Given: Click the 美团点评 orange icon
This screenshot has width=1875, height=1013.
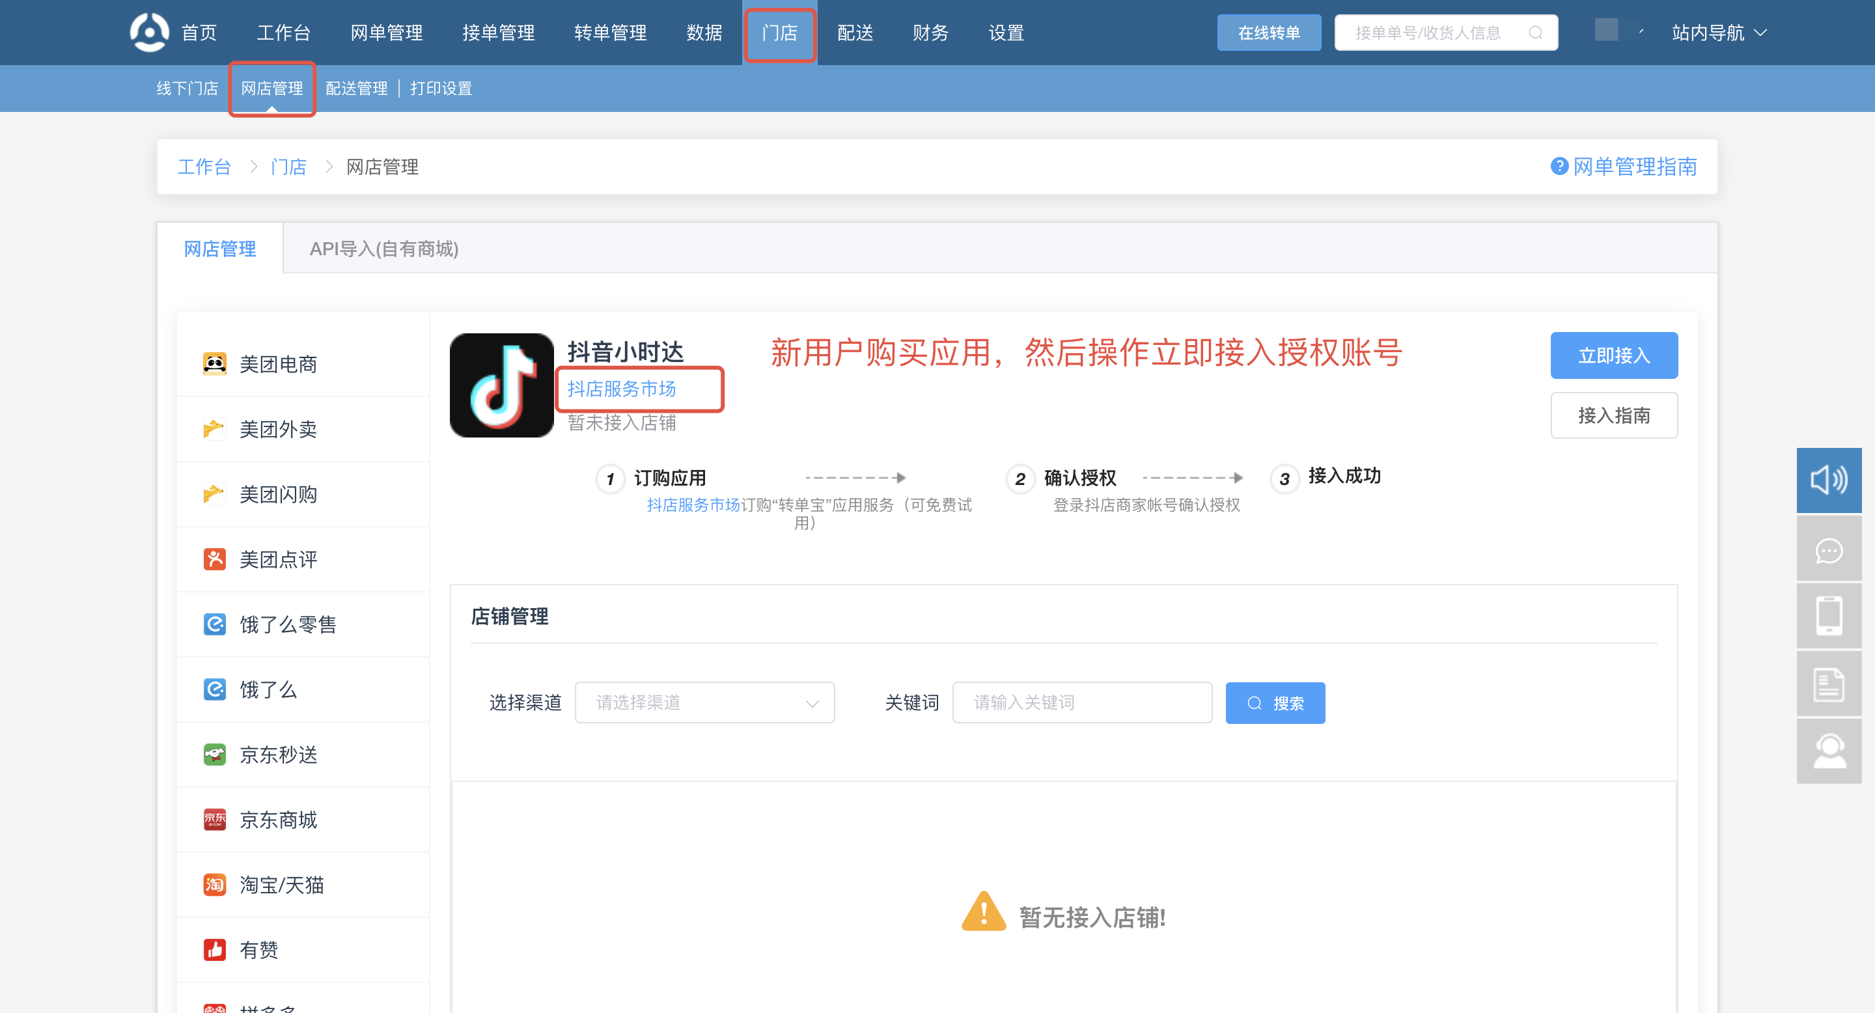Looking at the screenshot, I should 215,559.
